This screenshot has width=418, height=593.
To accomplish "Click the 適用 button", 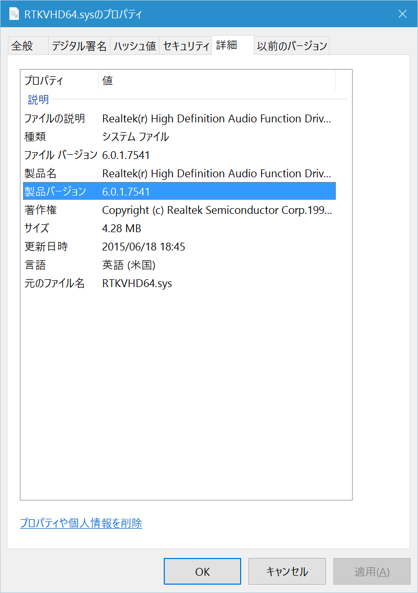I will coord(371,571).
